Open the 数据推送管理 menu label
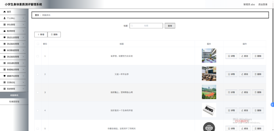Viewport: 274px width, 131px height. coord(13,70)
